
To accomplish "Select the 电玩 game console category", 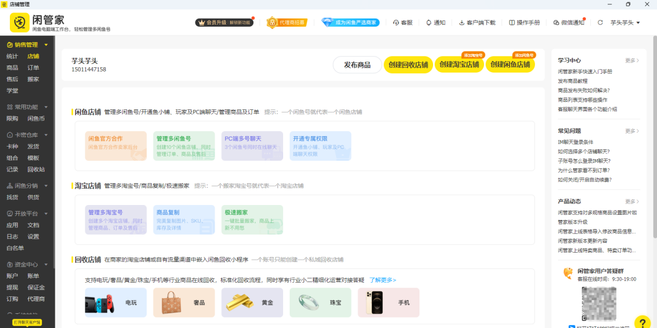I will pyautogui.click(x=116, y=302).
